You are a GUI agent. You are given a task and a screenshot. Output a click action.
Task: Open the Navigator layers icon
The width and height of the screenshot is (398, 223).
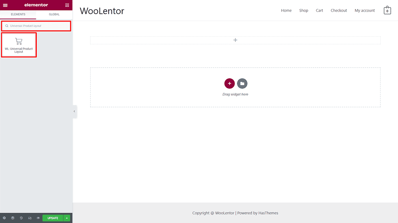pyautogui.click(x=13, y=218)
